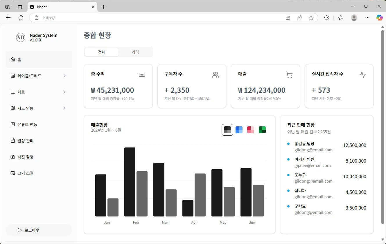
Task: Click the 홍길동 팀장 sales row
Action: click(327, 147)
